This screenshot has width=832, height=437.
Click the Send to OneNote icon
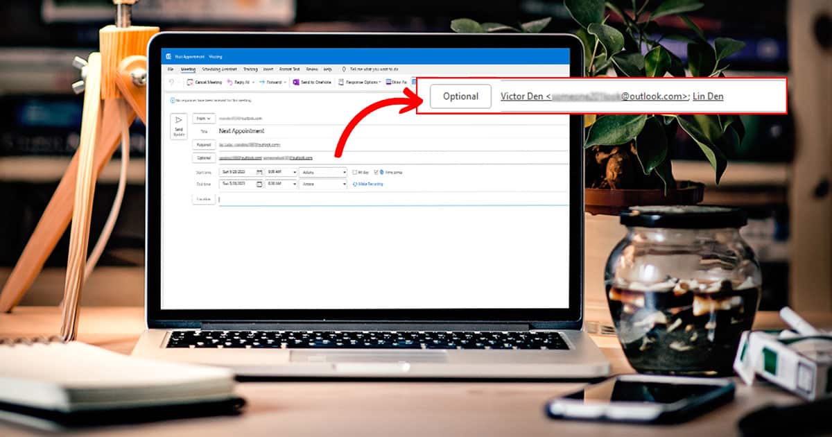point(295,82)
